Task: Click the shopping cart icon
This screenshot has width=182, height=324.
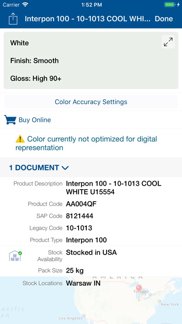Action: point(10,120)
